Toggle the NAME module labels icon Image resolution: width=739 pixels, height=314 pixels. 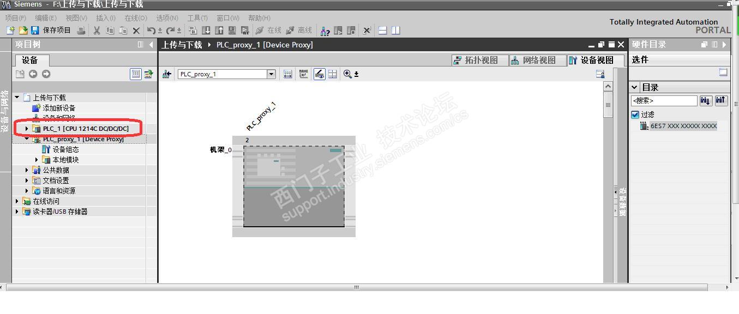point(303,74)
